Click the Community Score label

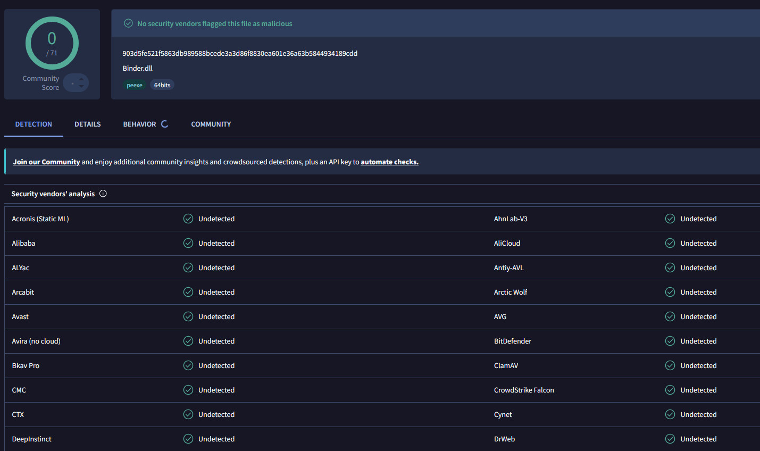click(41, 83)
